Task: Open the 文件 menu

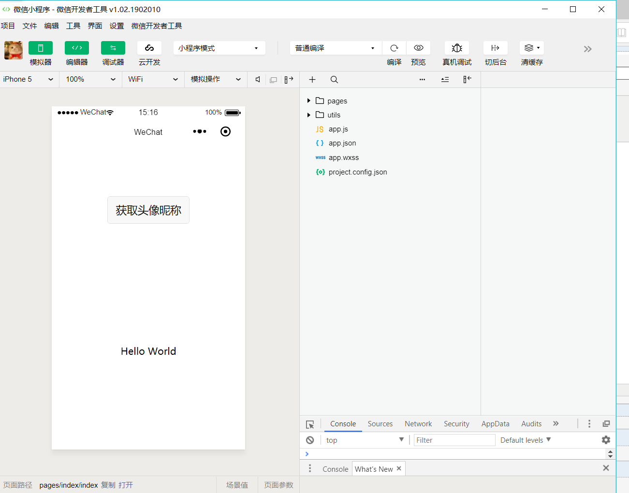Action: click(29, 26)
